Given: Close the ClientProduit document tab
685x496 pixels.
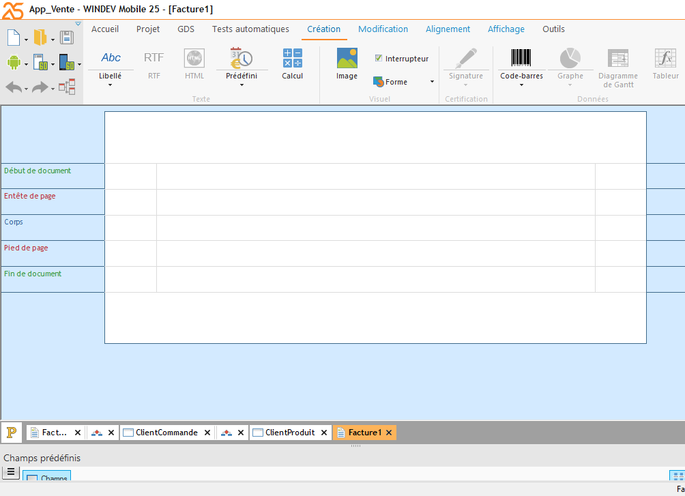Looking at the screenshot, I should tap(324, 433).
